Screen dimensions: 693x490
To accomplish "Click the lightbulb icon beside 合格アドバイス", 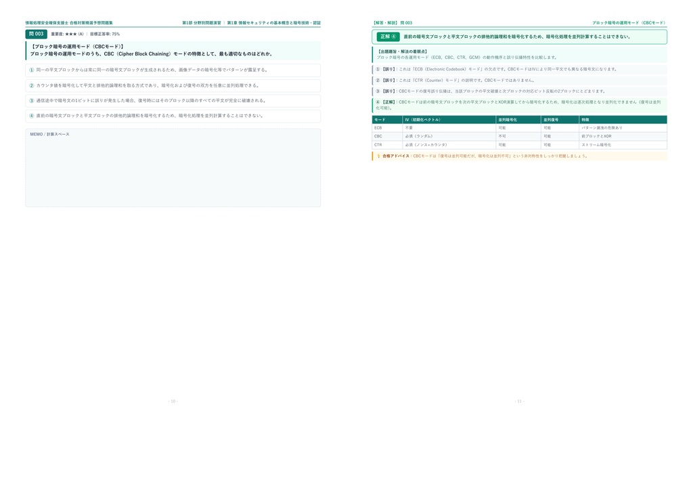I will (x=378, y=156).
